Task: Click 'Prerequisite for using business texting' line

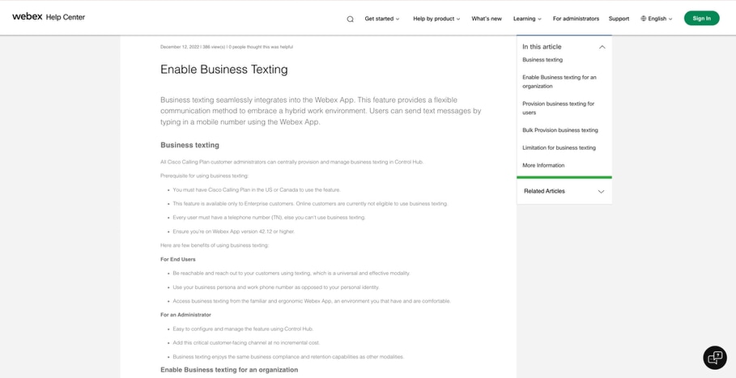Action: click(x=204, y=176)
